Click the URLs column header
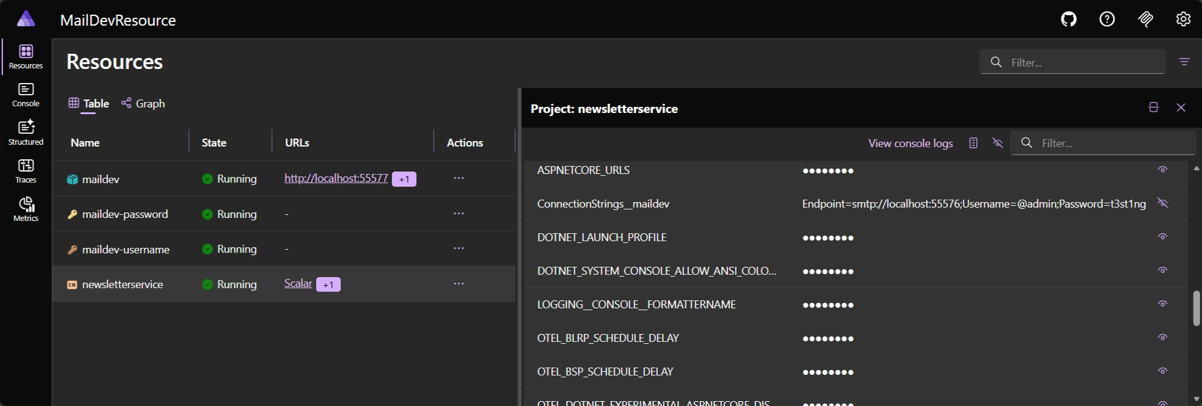Screen dimensions: 1202x406 click(x=297, y=142)
